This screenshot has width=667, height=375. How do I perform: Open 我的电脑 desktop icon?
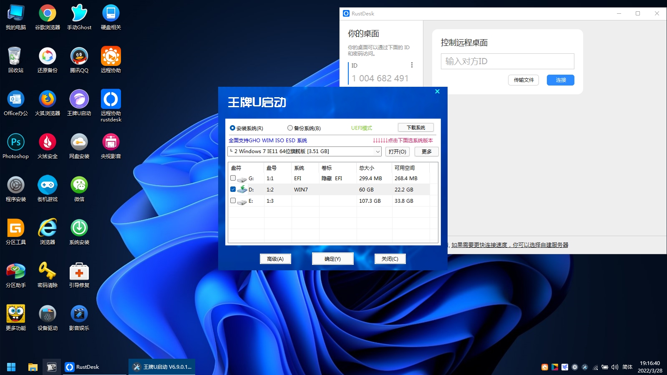coord(16,18)
